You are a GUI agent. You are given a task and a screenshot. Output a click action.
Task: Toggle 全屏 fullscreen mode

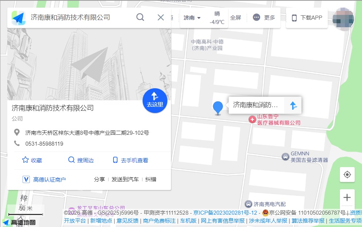click(x=236, y=18)
